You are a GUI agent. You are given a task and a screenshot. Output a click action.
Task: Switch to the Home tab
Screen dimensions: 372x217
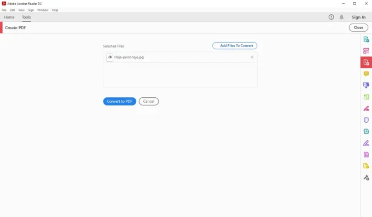[x=9, y=17]
